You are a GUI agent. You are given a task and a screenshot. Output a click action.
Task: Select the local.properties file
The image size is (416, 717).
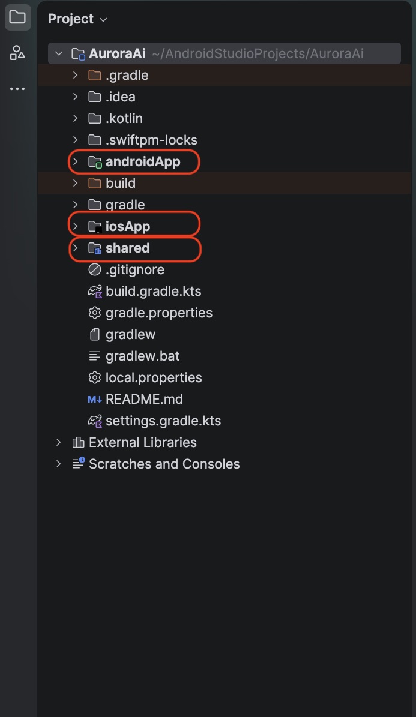pos(153,378)
